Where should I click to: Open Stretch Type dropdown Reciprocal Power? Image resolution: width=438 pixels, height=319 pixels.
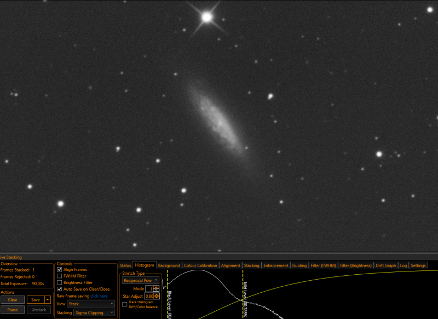[141, 280]
